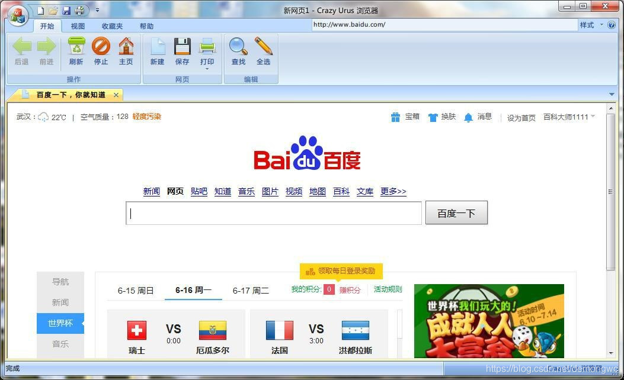The height and width of the screenshot is (380, 624).
Task: Open the 视频 link
Action: click(x=294, y=191)
